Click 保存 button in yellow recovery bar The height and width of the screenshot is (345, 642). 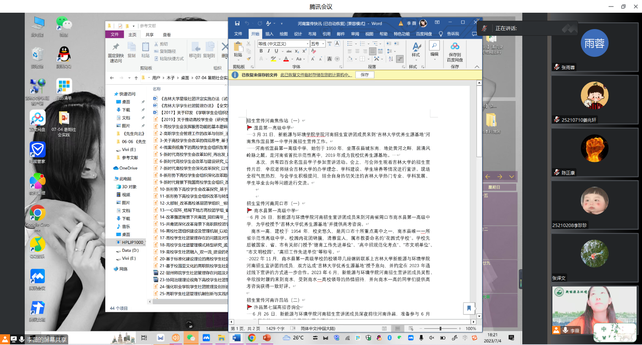coord(364,75)
